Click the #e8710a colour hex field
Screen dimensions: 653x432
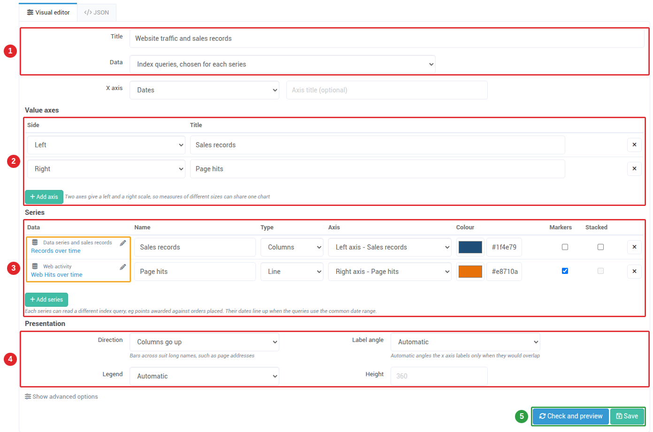pos(504,272)
